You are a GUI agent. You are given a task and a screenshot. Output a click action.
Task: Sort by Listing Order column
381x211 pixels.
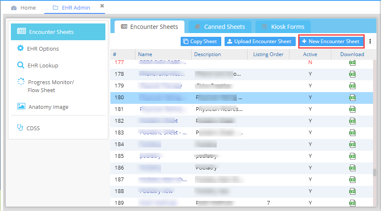pyautogui.click(x=268, y=54)
